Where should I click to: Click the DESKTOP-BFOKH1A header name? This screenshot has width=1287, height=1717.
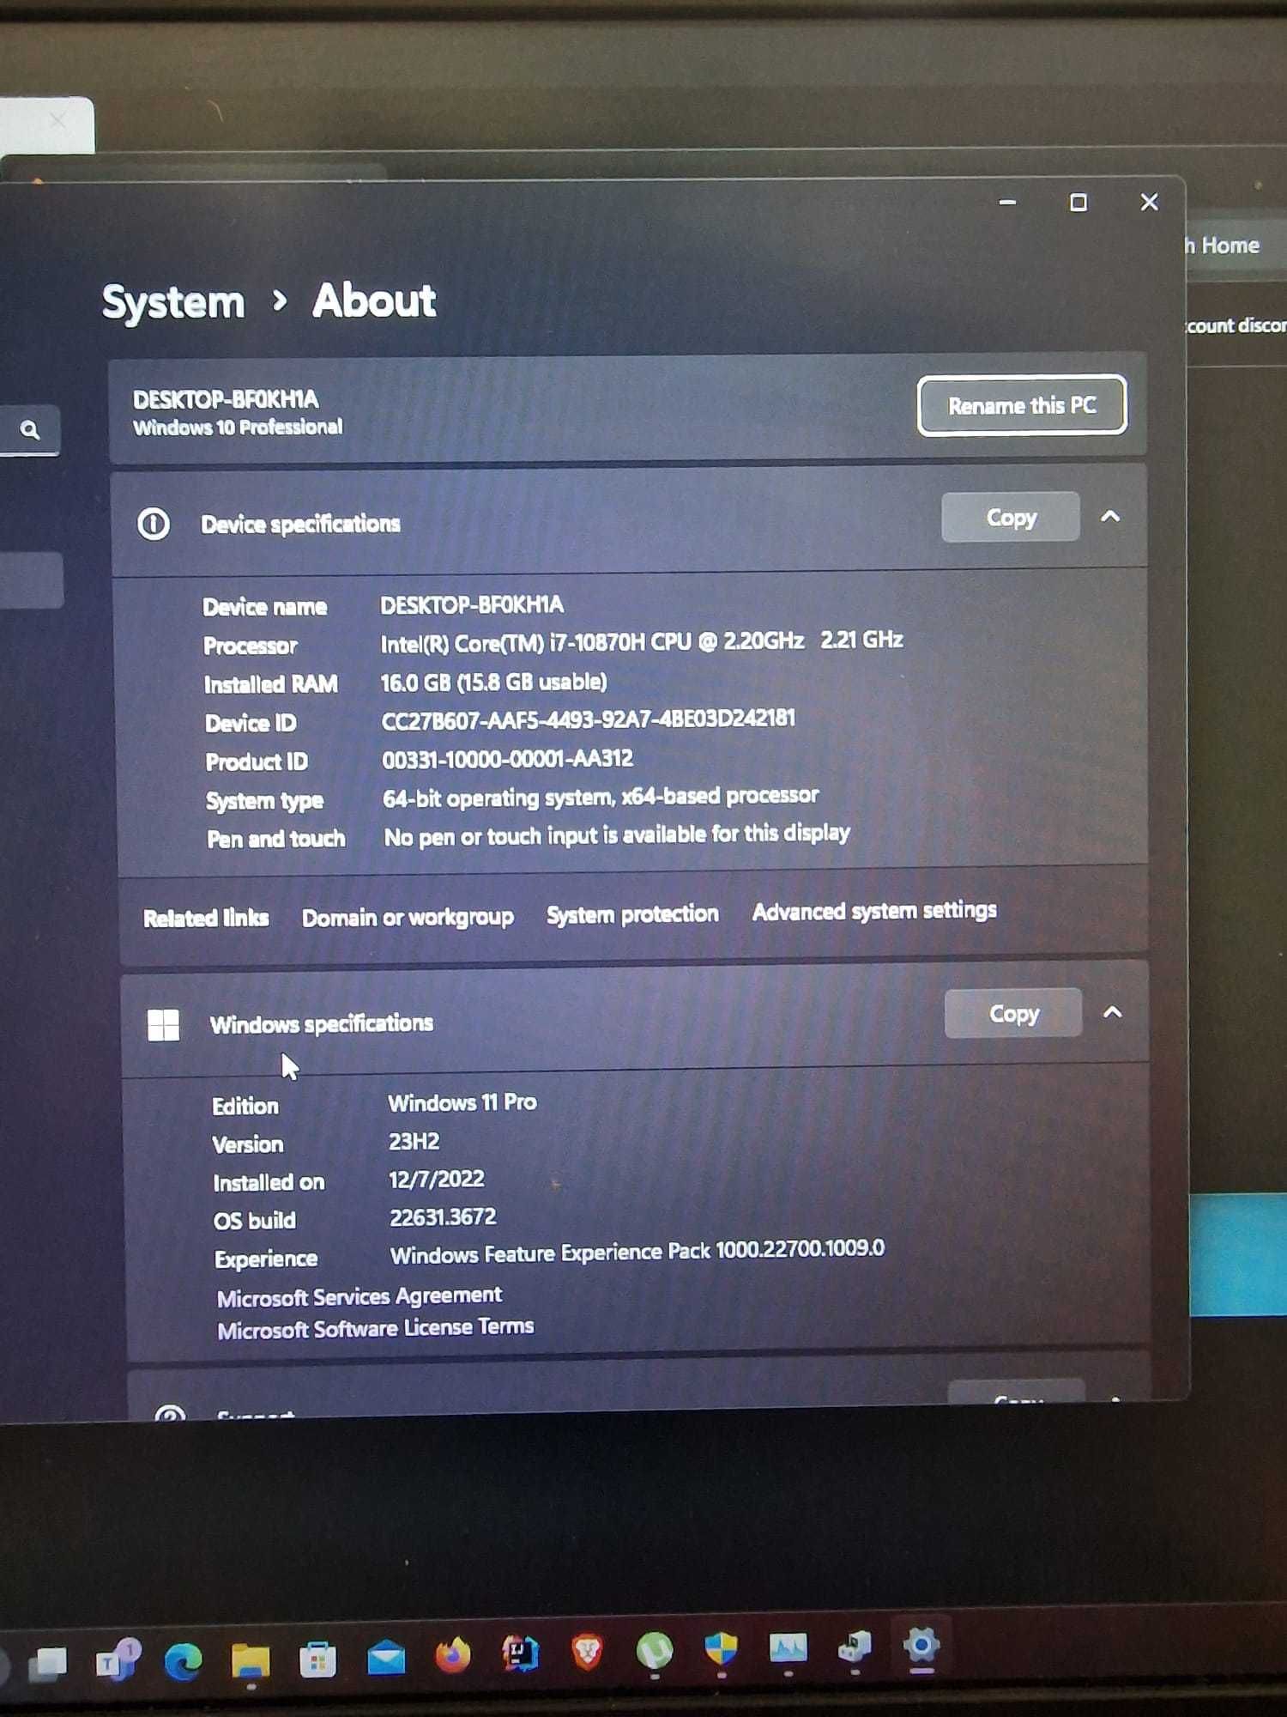coord(226,399)
